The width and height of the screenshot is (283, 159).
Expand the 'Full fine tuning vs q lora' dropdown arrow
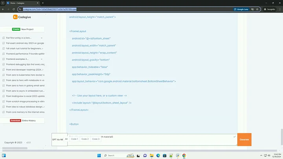point(42,38)
